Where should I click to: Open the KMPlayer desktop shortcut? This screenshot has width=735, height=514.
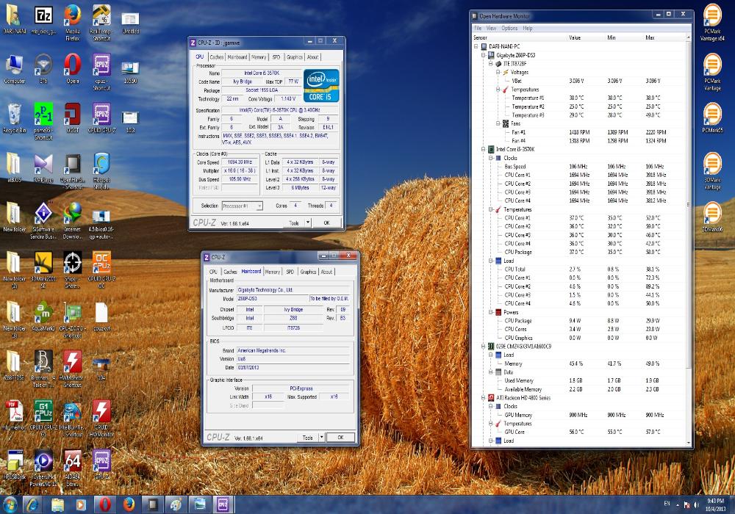click(x=43, y=167)
